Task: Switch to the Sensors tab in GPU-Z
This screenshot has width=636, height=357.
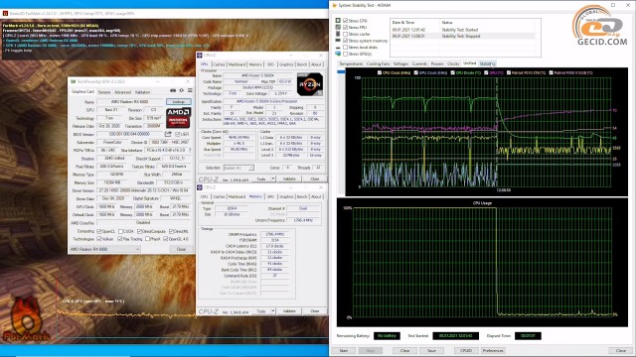Action: point(104,92)
